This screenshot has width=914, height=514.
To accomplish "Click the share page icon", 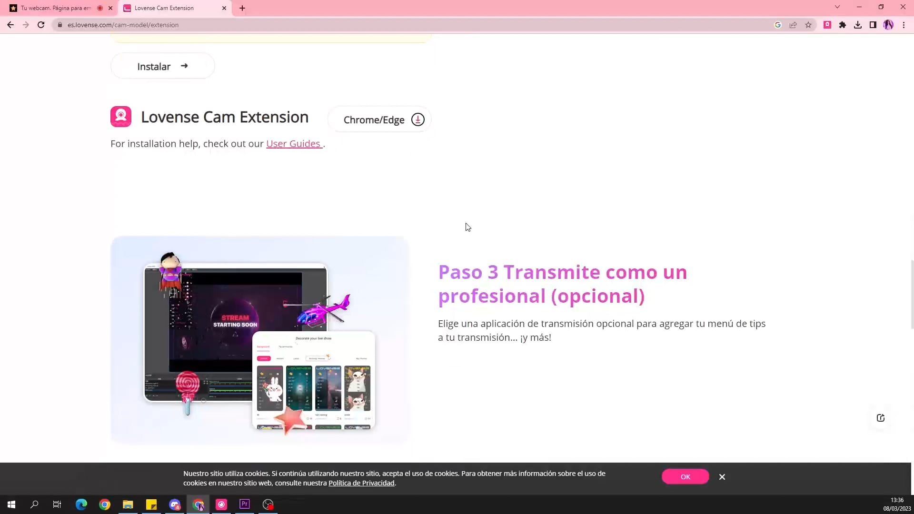I will [x=793, y=25].
